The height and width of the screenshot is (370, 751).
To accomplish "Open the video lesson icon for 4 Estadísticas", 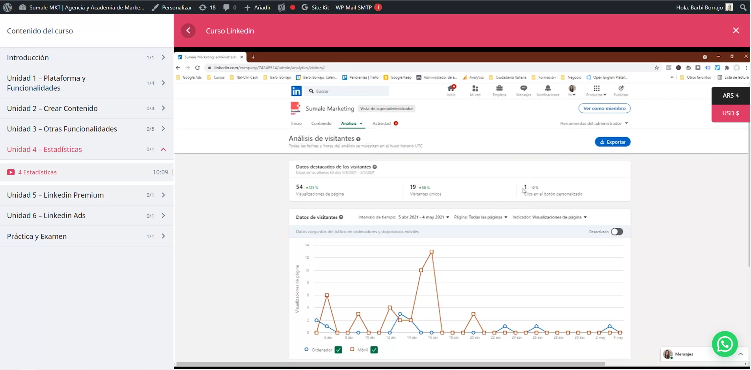I will point(11,172).
